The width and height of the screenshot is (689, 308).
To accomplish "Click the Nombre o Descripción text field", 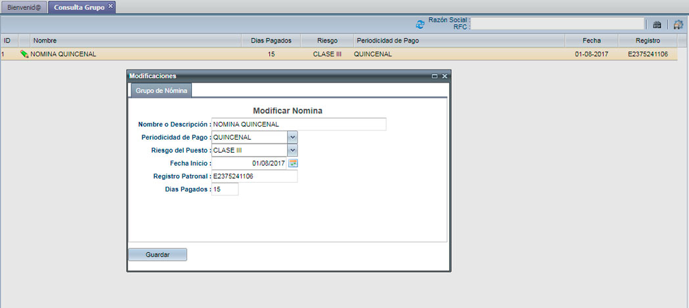I will coord(299,125).
